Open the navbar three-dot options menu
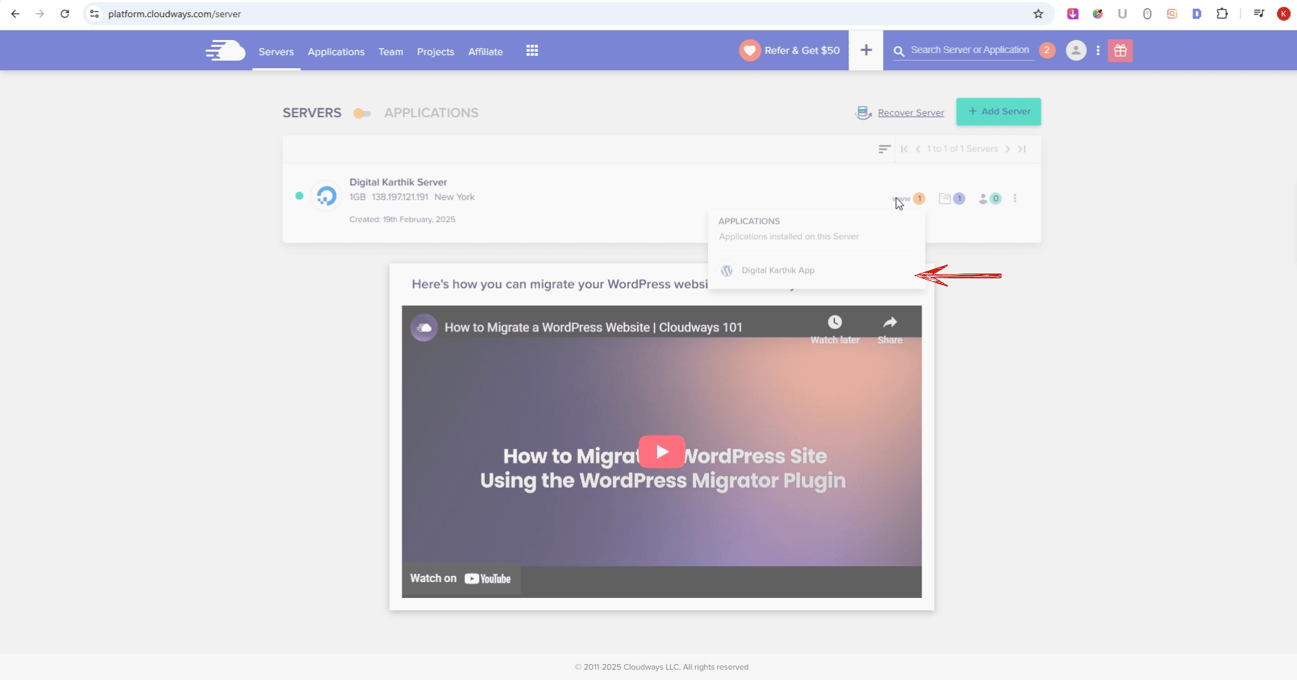The height and width of the screenshot is (680, 1297). (x=1098, y=50)
